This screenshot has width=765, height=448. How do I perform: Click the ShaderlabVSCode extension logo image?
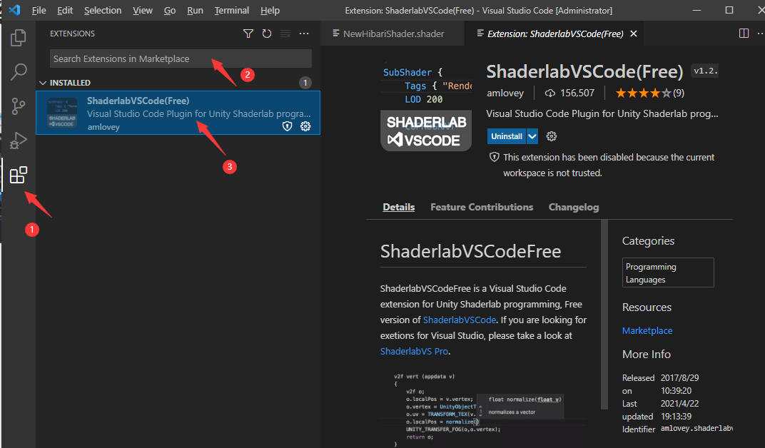426,106
